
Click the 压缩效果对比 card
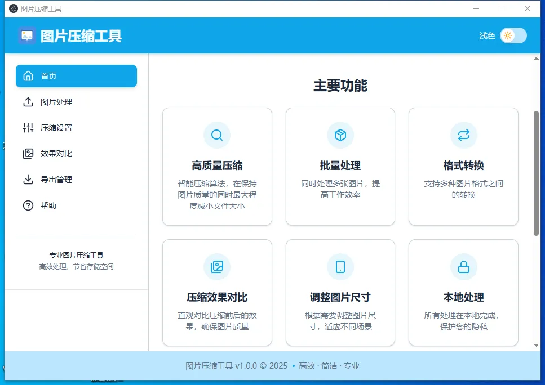217,292
